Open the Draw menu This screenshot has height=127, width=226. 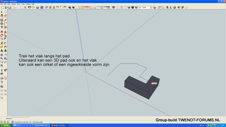click(x=19, y=4)
